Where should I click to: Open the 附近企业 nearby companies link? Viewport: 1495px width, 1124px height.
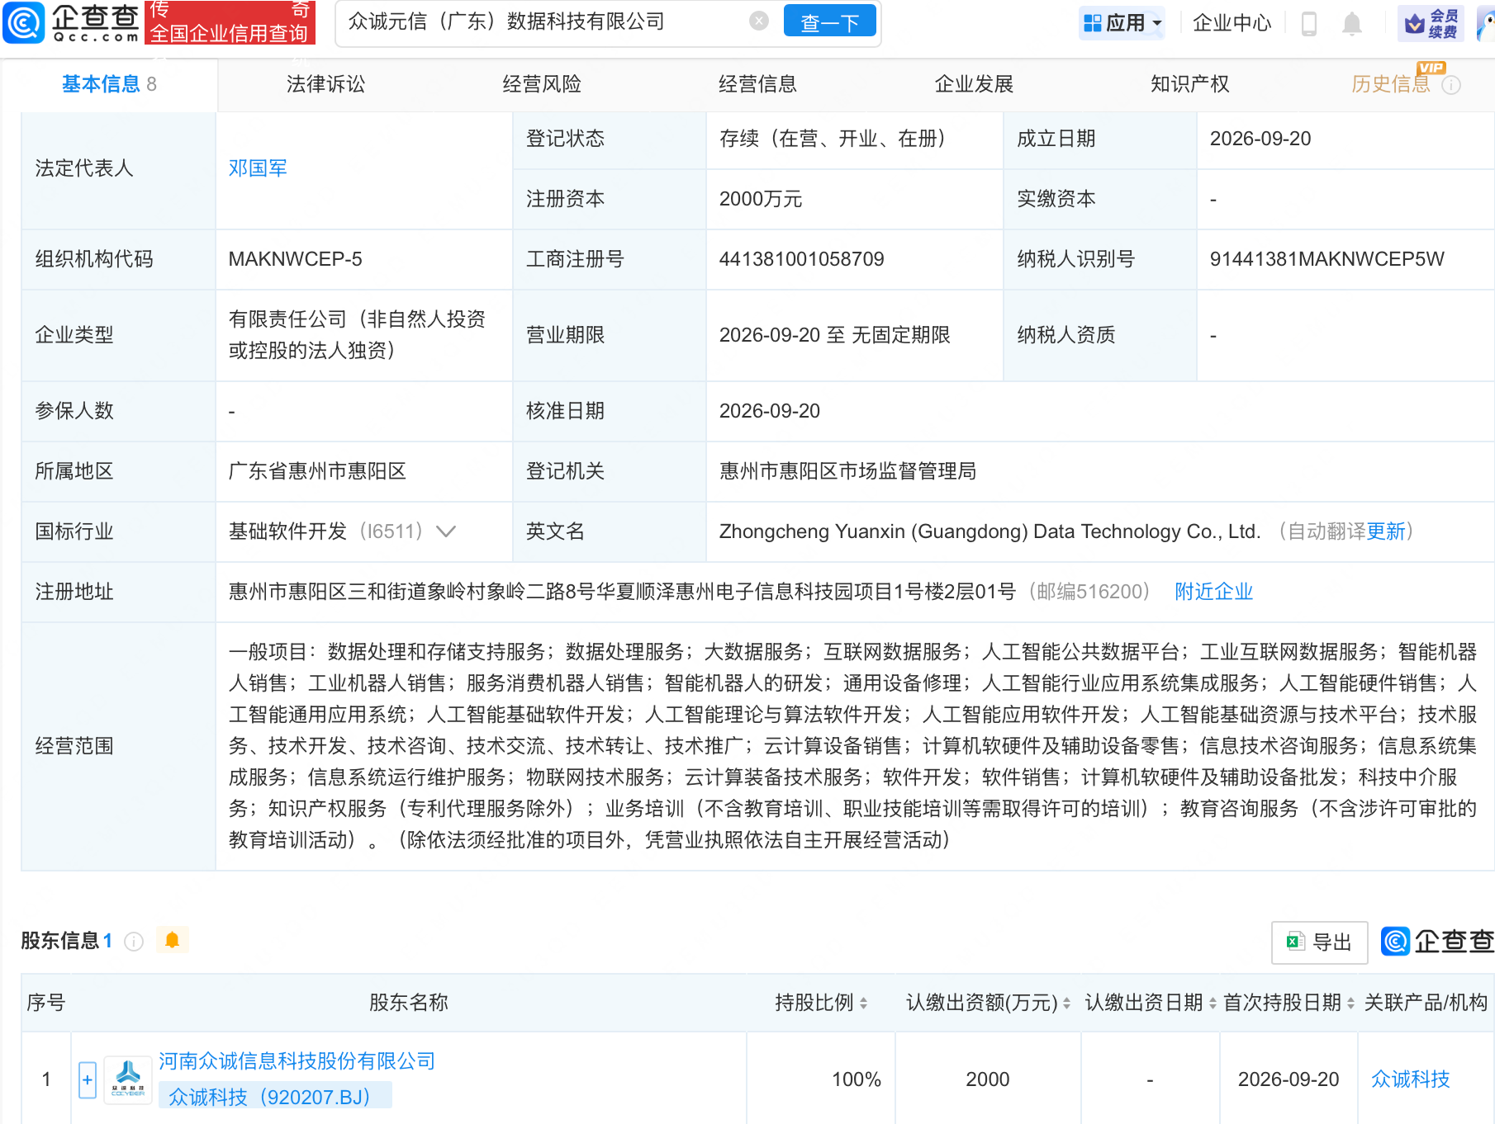(1213, 592)
